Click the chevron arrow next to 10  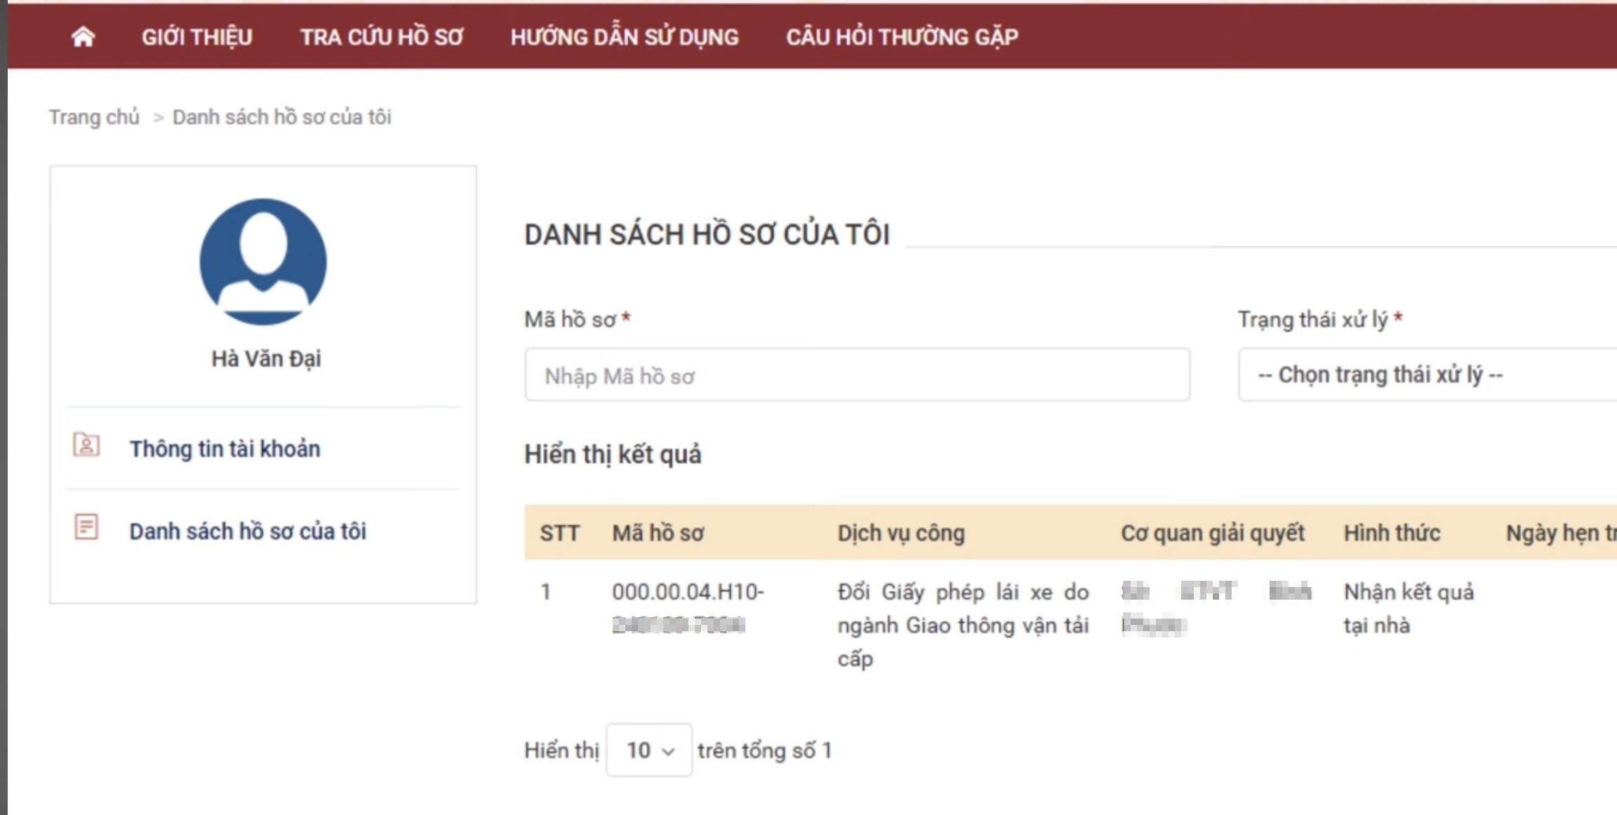669,752
